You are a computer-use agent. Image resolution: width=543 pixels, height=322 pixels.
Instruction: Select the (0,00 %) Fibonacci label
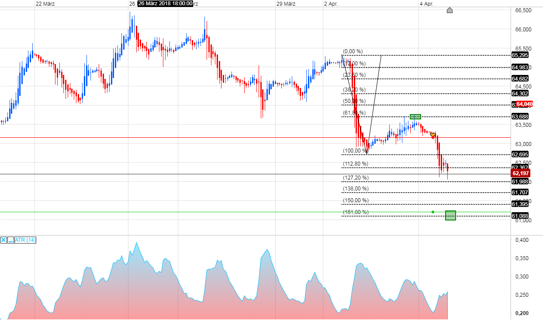(352, 51)
